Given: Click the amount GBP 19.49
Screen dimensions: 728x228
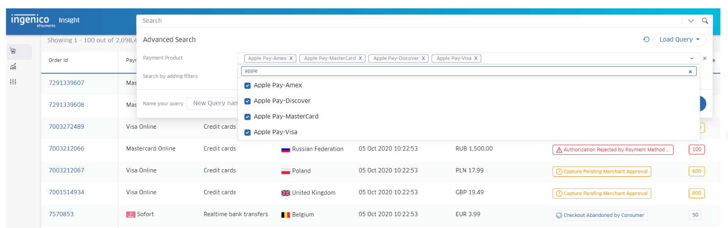Looking at the screenshot, I should [470, 192].
